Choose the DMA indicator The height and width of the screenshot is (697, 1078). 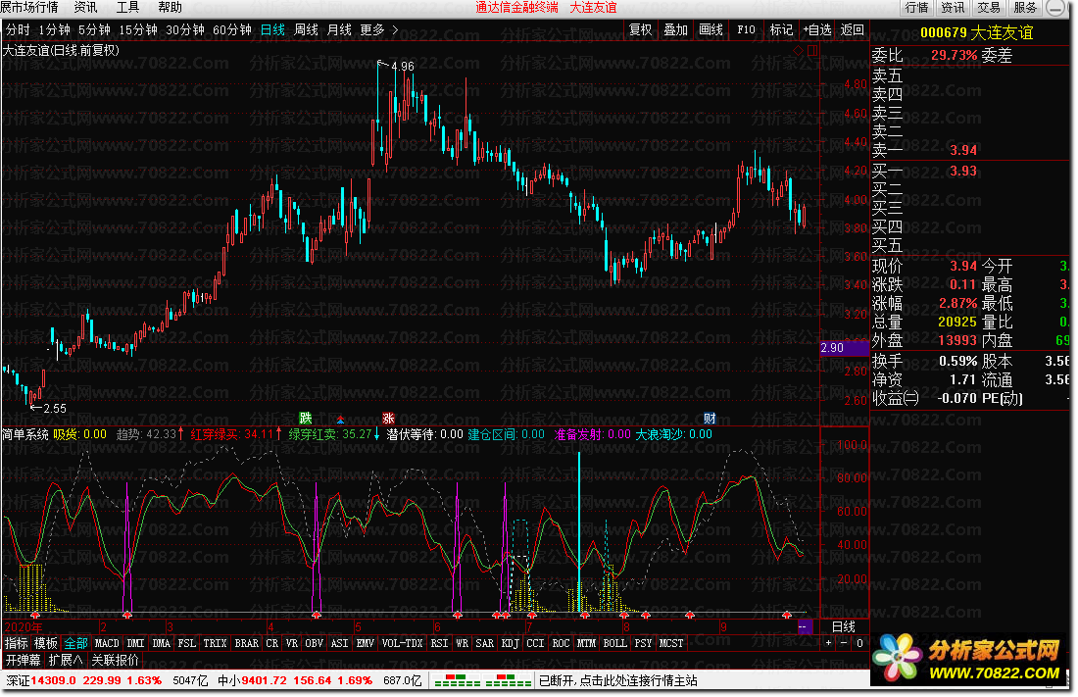click(161, 643)
